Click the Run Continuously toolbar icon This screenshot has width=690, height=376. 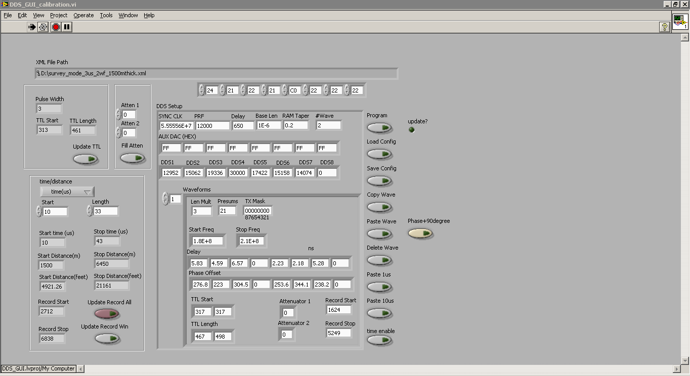[x=44, y=27]
